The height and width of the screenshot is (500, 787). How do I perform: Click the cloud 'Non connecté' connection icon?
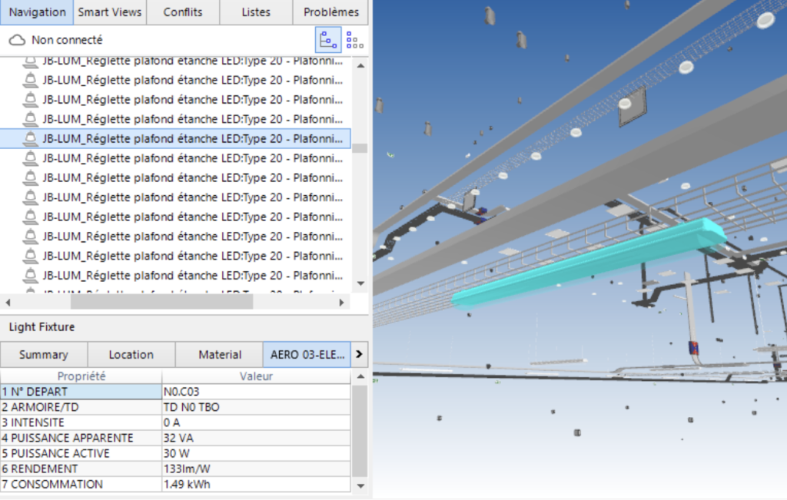coord(17,40)
